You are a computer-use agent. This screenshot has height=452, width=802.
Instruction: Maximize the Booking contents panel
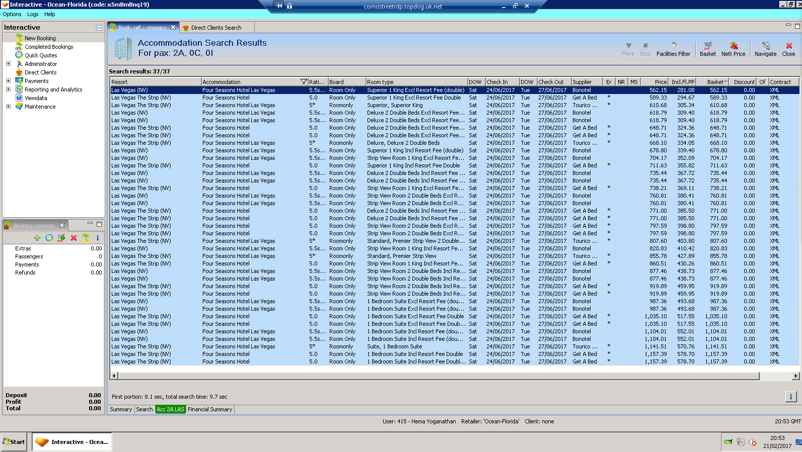[x=99, y=224]
